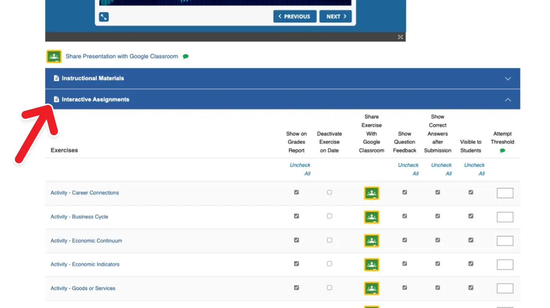The width and height of the screenshot is (550, 308).
Task: Click Attempt Threshold field for Goods or Services
Action: [x=505, y=288]
